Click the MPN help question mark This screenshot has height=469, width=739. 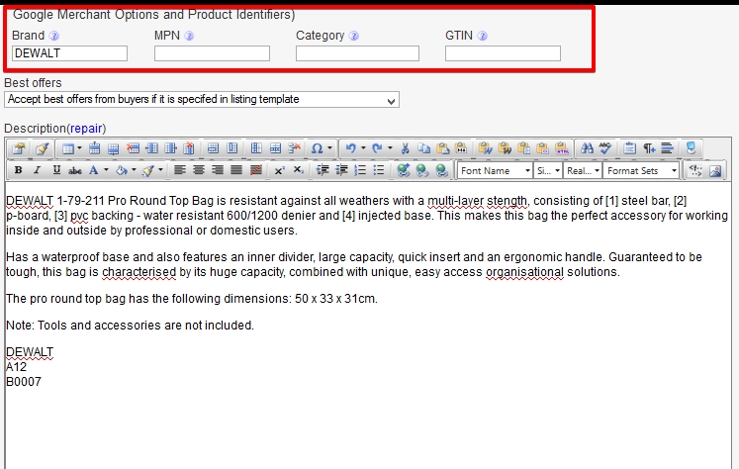tap(189, 36)
